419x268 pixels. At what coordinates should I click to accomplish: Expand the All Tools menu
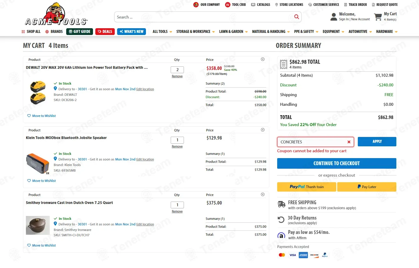tap(162, 31)
